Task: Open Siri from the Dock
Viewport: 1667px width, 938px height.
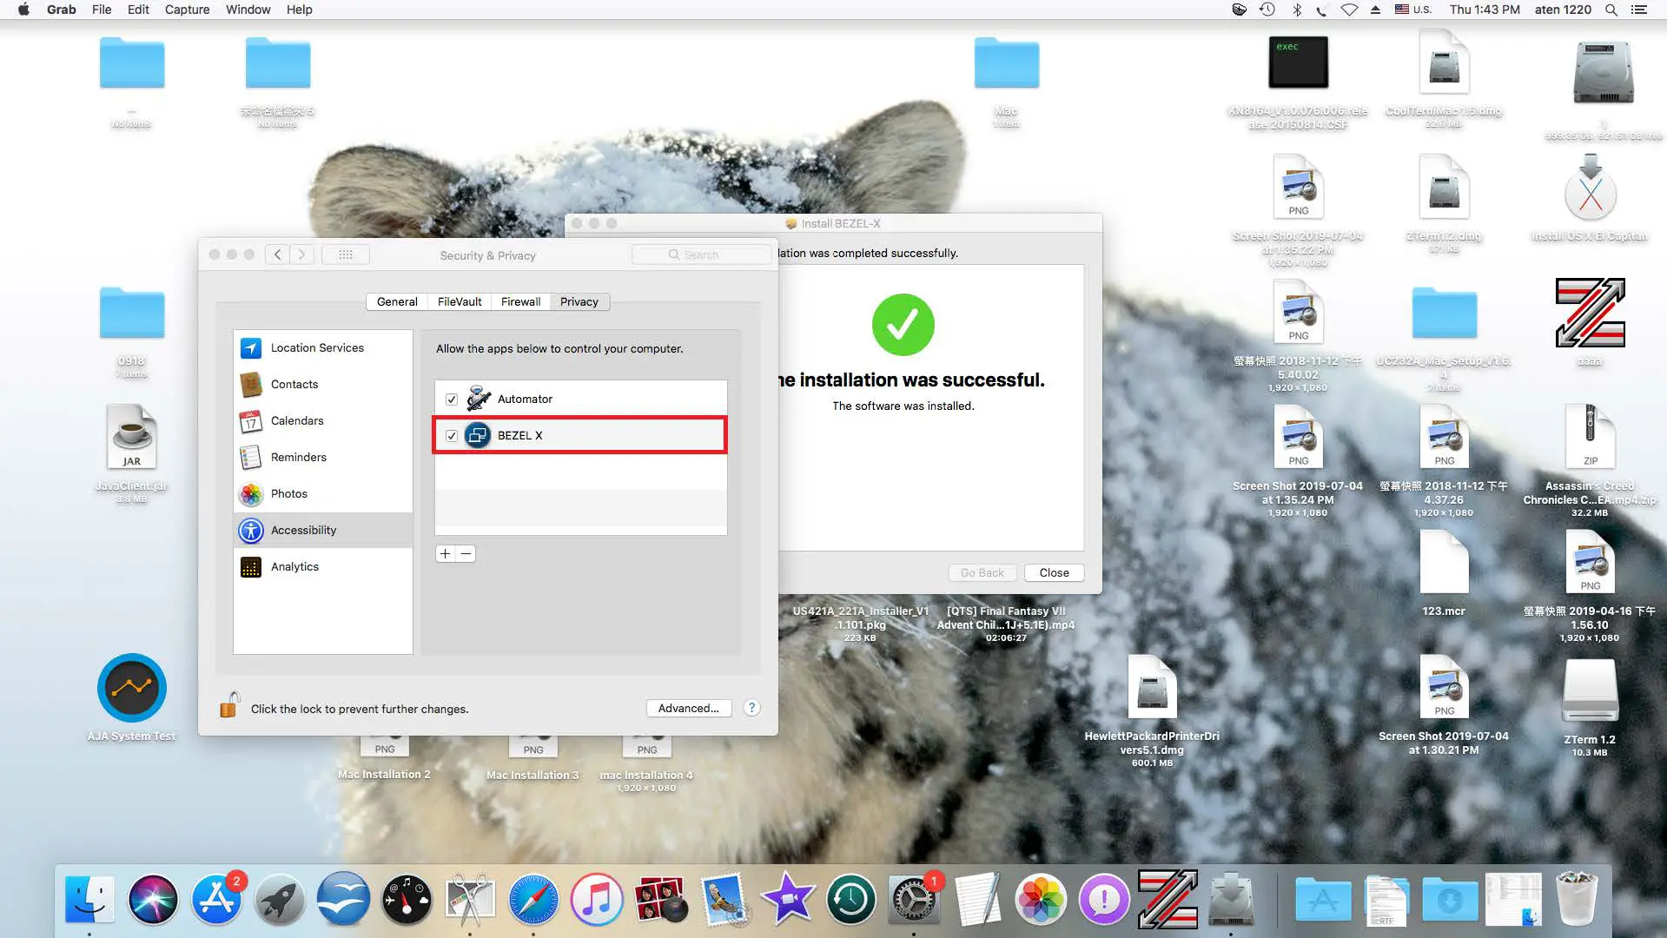Action: pos(153,899)
